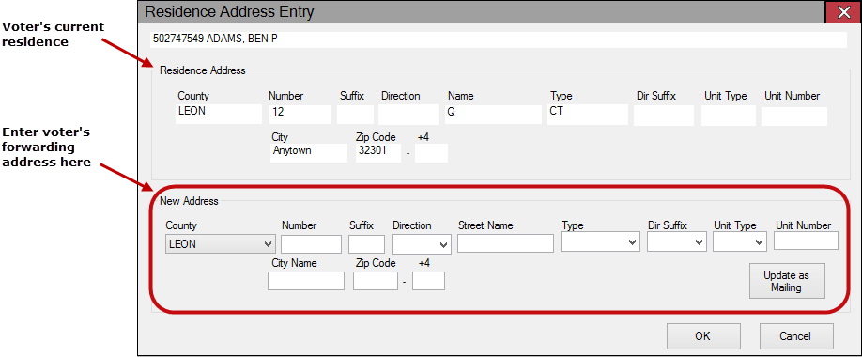Open the New Address County dropdown
The height and width of the screenshot is (357, 862).
click(221, 244)
